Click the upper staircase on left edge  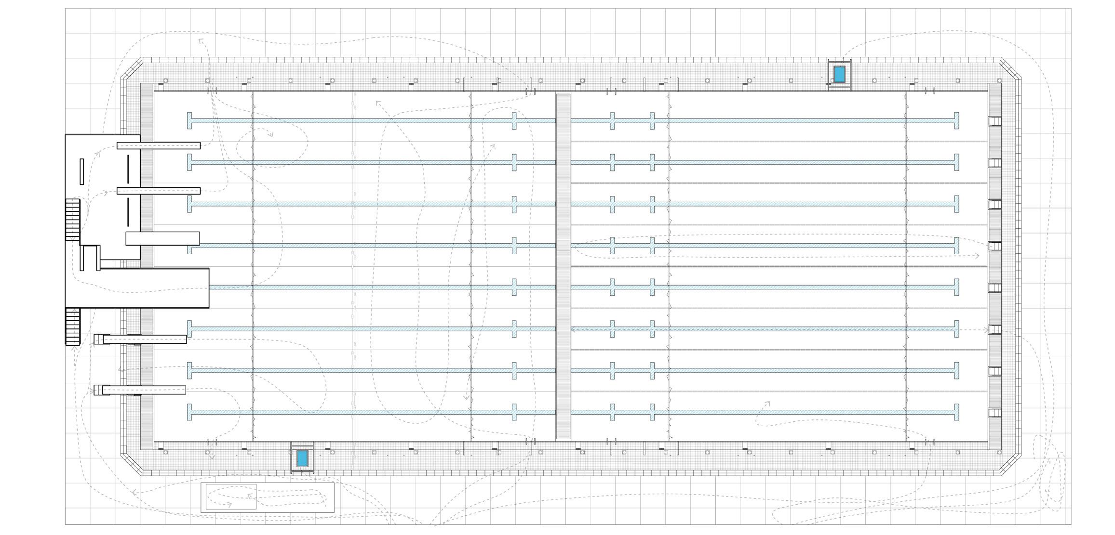pyautogui.click(x=72, y=219)
